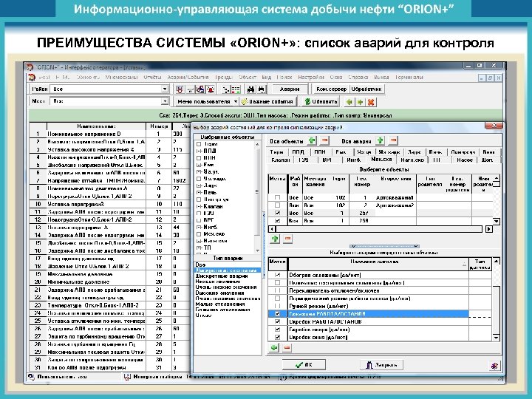The image size is (532, 399).
Task: Expand the Ингб. node in objects tree
Action: pos(199,227)
